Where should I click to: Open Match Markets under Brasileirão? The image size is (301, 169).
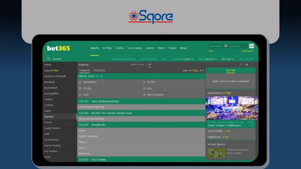[x=141, y=136]
